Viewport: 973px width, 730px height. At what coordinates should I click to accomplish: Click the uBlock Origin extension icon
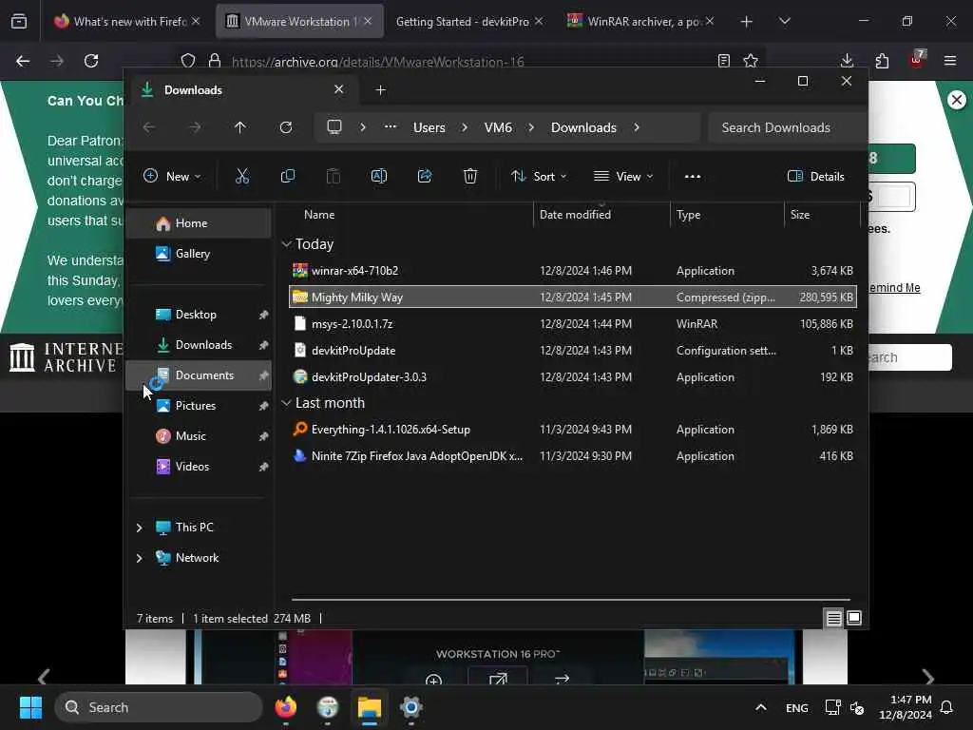click(917, 60)
